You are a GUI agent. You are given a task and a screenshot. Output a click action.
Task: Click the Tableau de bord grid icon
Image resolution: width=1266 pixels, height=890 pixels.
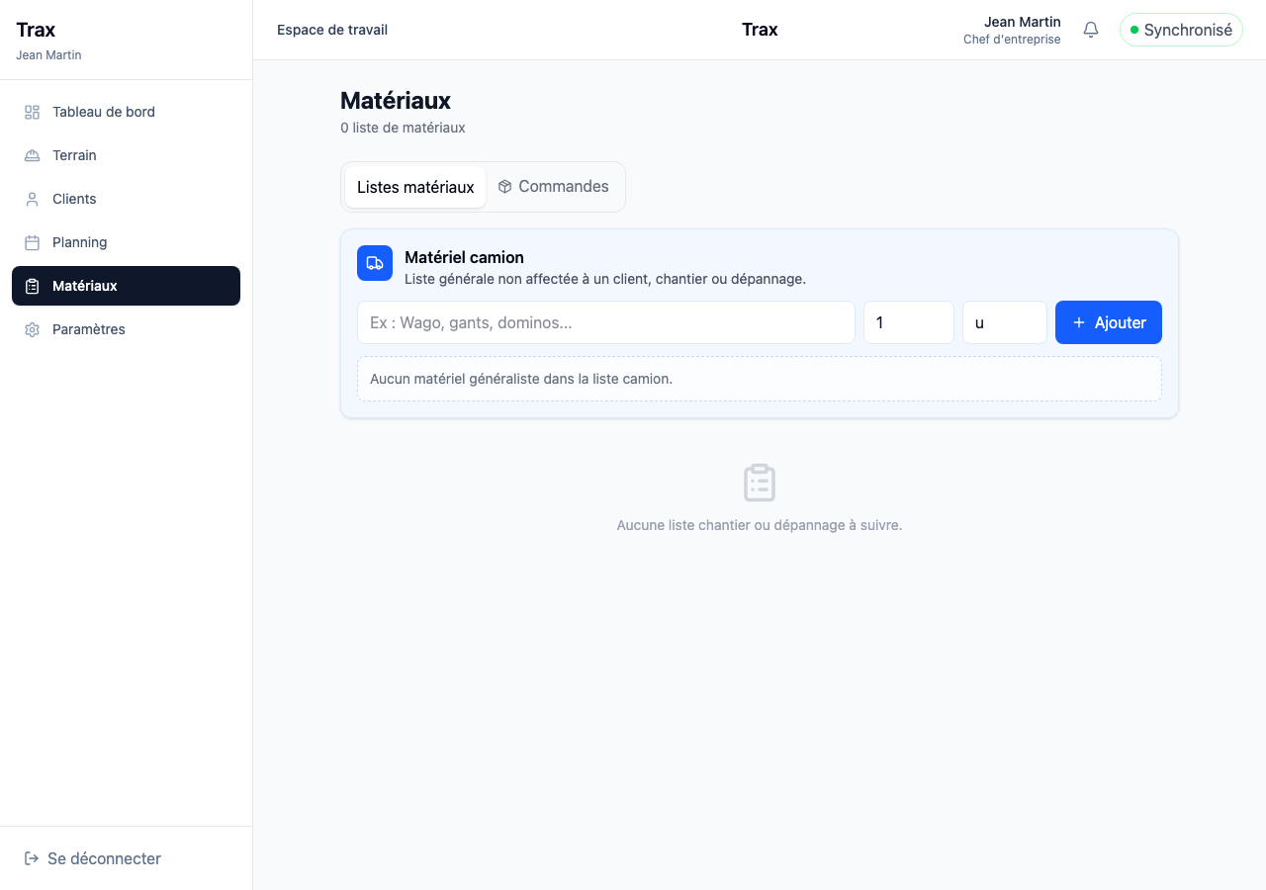click(33, 112)
